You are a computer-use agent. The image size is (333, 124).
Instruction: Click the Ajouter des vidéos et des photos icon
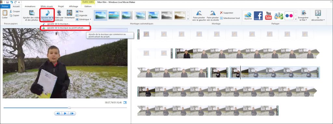pyautogui.click(x=32, y=13)
